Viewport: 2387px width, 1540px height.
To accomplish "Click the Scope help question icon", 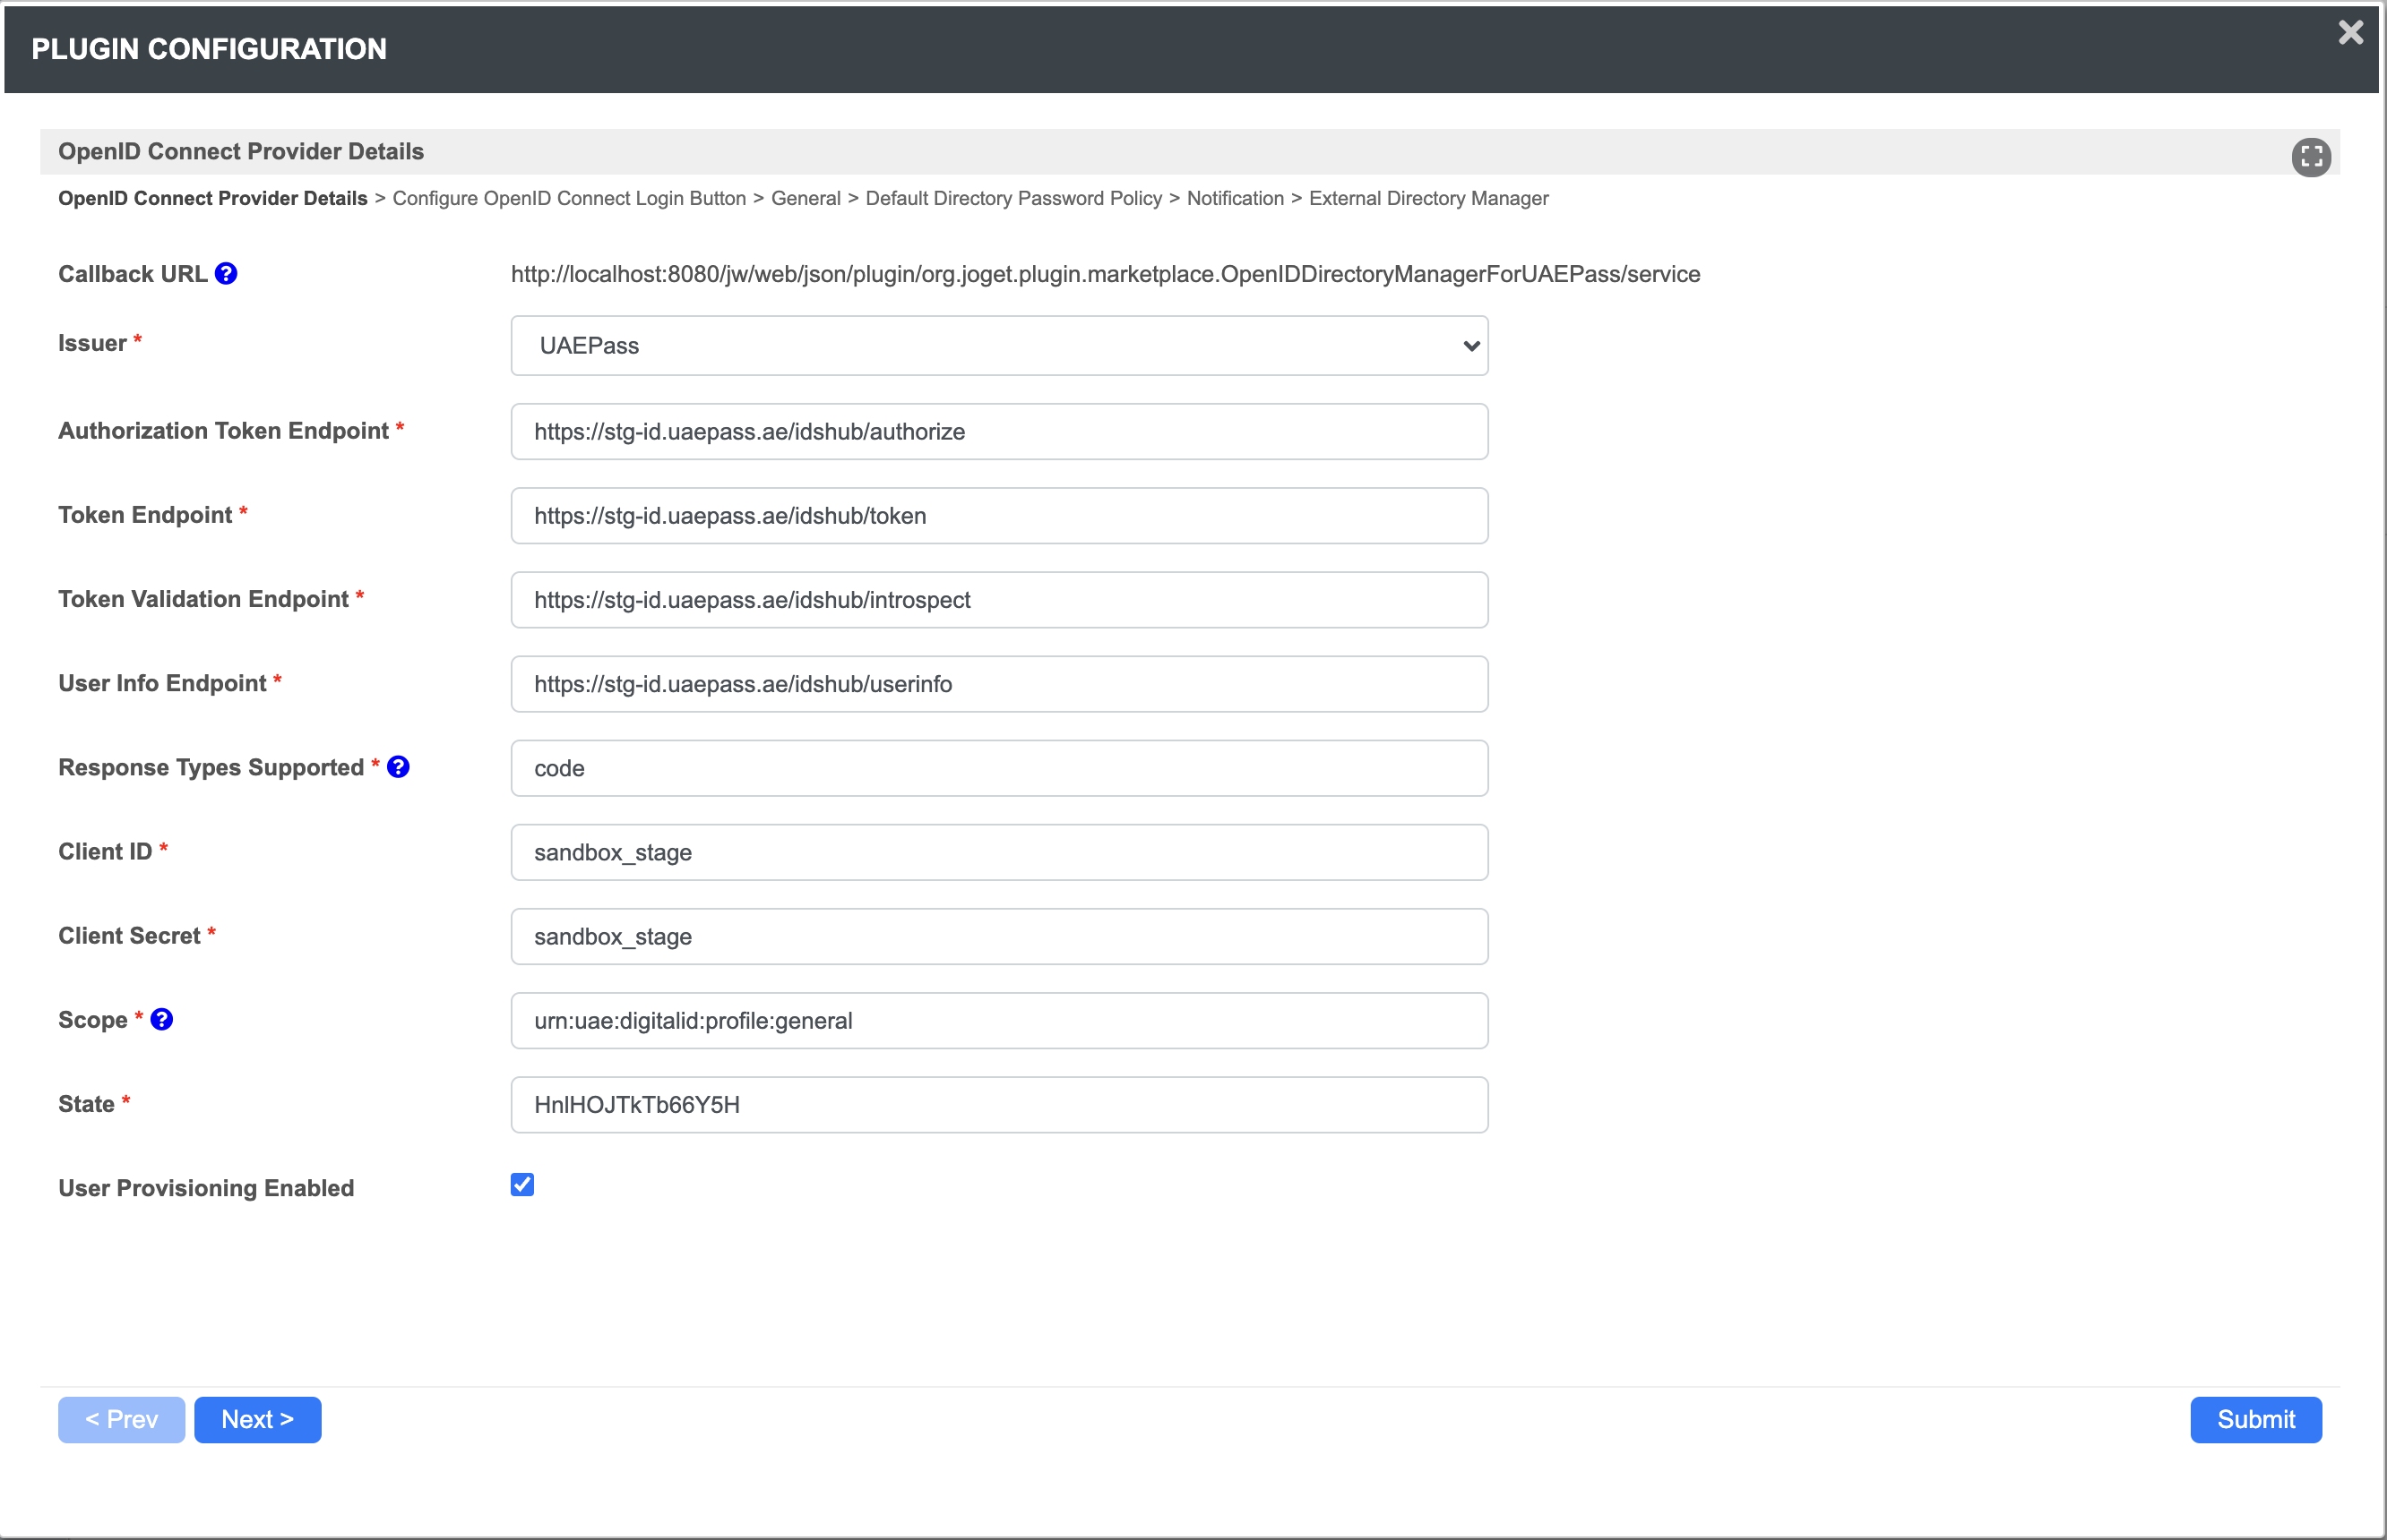I will click(x=162, y=1019).
